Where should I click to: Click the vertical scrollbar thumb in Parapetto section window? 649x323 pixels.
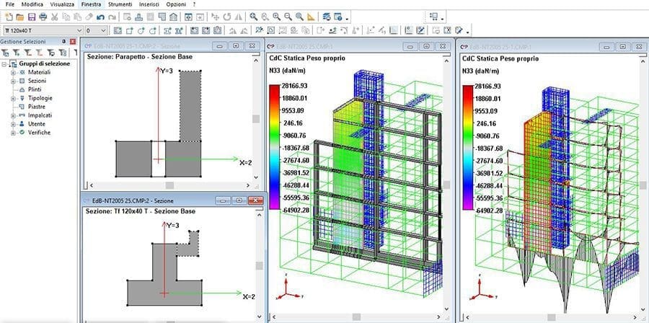click(256, 119)
